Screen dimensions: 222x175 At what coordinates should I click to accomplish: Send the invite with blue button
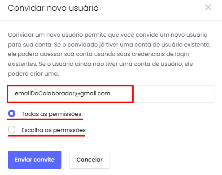coord(35,160)
